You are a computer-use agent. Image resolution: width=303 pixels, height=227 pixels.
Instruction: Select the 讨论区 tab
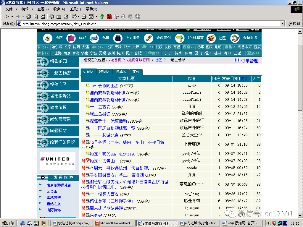(x=88, y=72)
